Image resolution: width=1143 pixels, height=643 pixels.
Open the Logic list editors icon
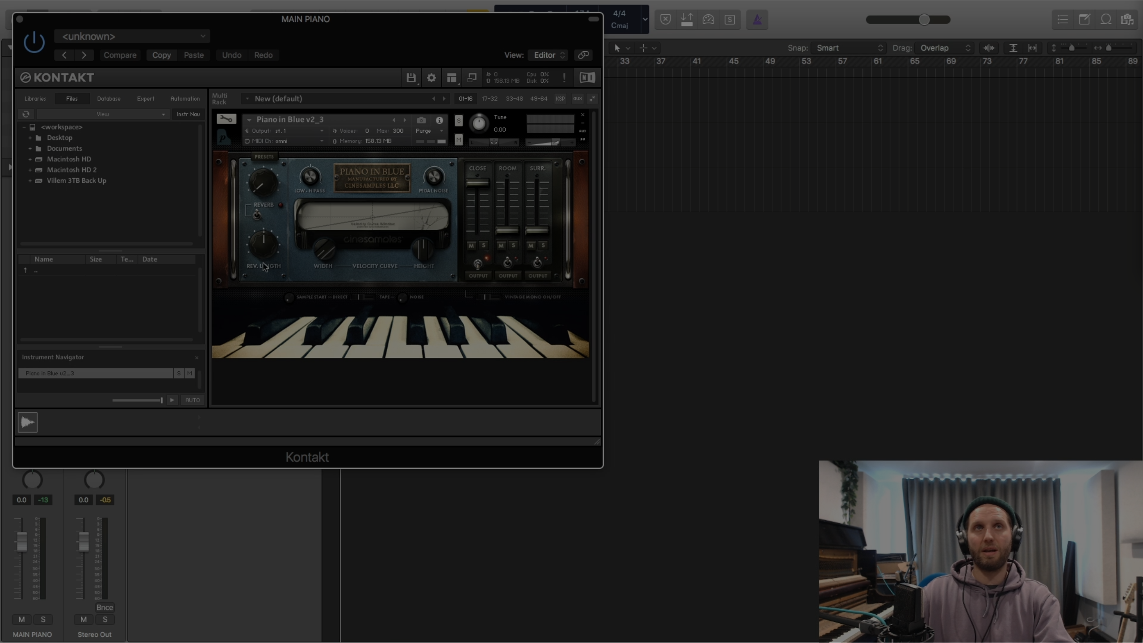[1063, 20]
